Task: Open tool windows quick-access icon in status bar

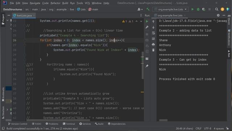Action: (x=3, y=128)
